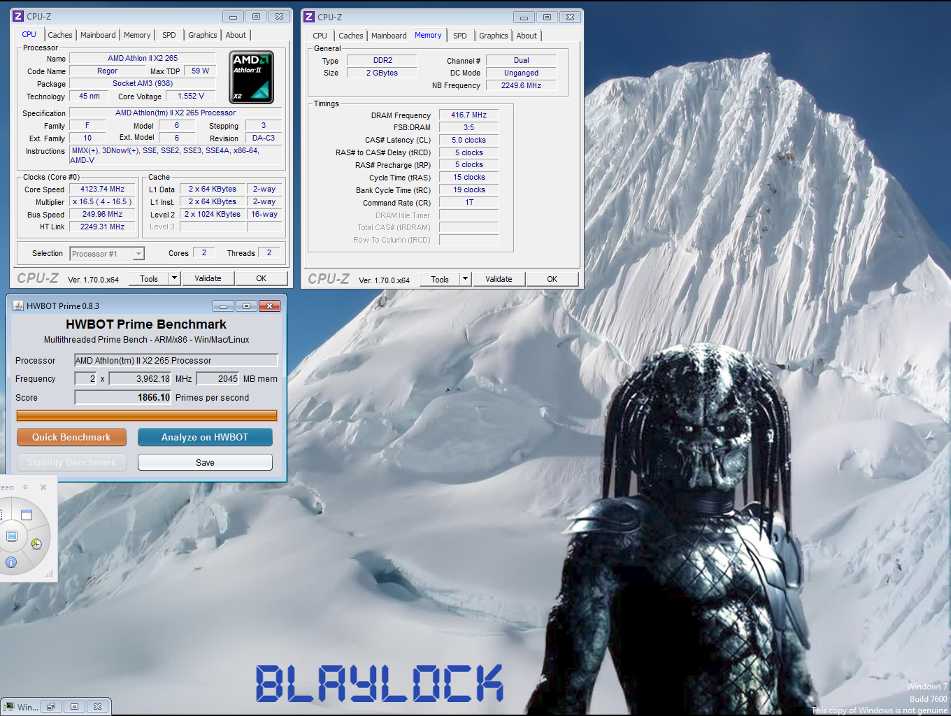Click the Level 2 cache 2 x 1024 KBytes
Screen dimensions: 951x716
(212, 214)
